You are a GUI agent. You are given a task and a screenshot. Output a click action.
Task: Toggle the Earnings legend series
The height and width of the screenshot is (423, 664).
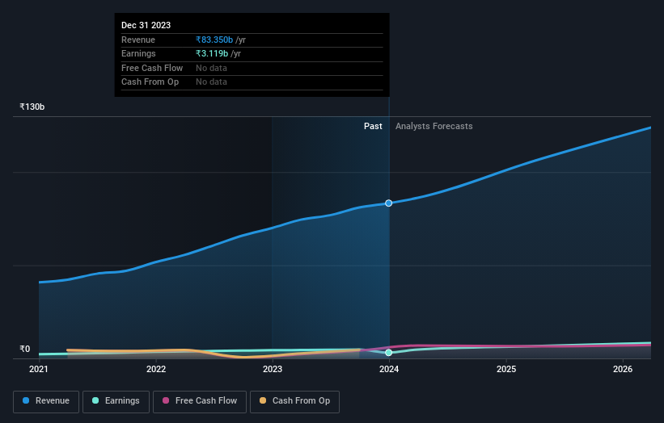point(116,401)
